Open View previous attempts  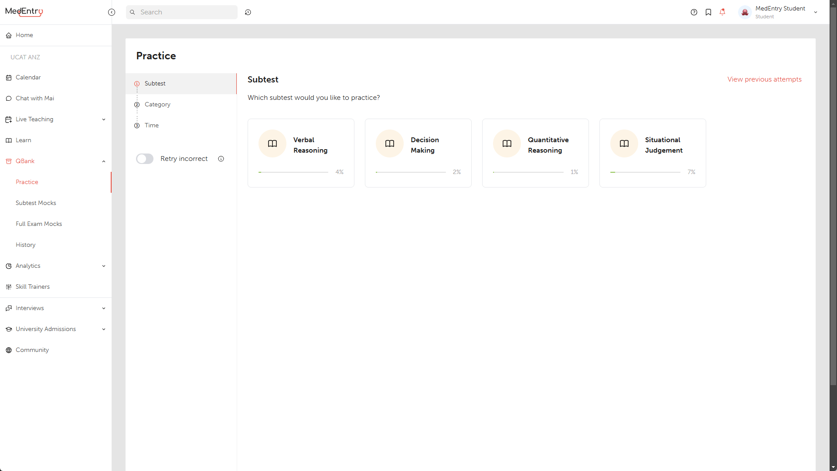(x=765, y=79)
